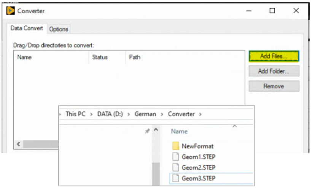This screenshot has height=188, width=312.
Task: Select the Data Convert tab
Action: click(x=27, y=28)
